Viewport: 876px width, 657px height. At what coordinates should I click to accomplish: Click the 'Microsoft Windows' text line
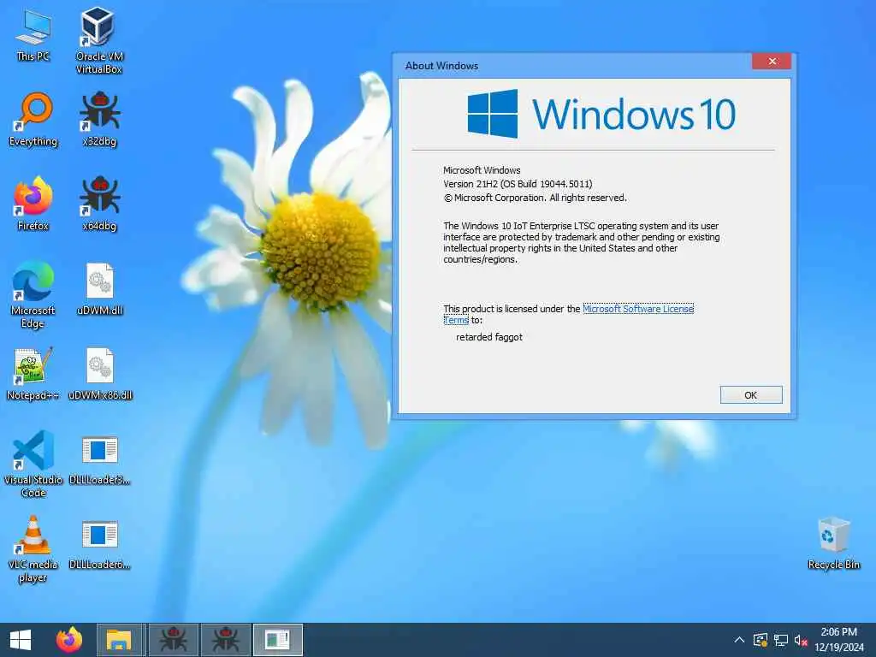pos(482,170)
